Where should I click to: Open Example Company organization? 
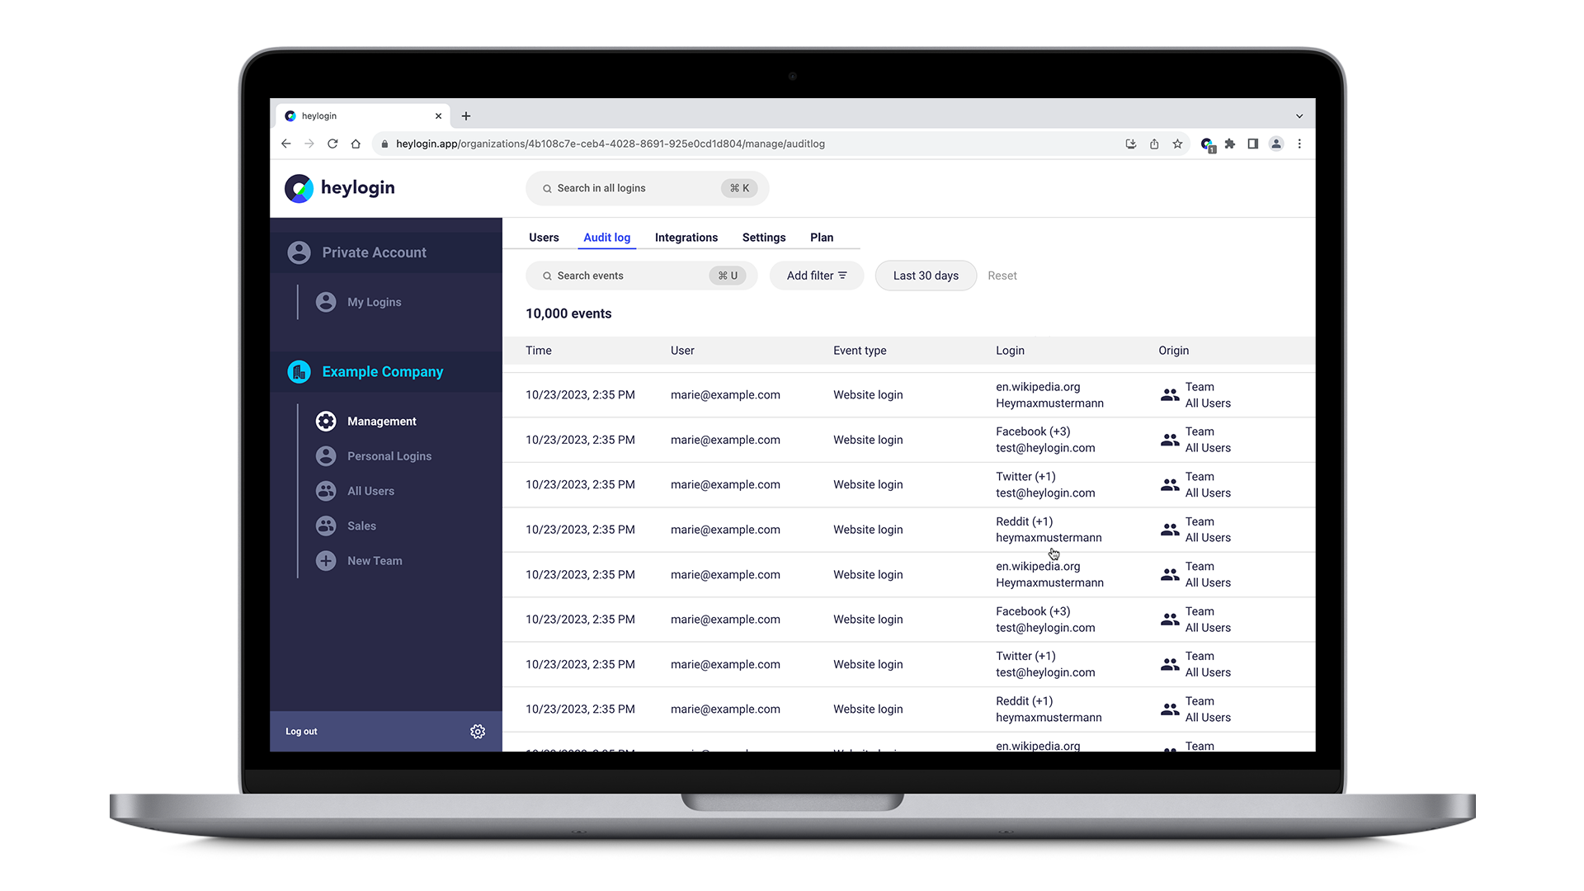click(x=386, y=372)
